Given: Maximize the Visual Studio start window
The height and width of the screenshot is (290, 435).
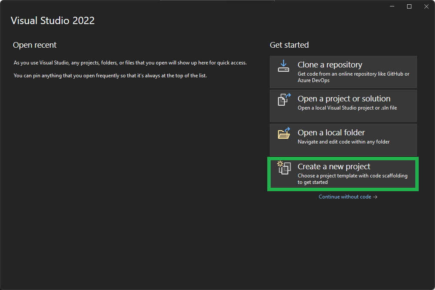Looking at the screenshot, I should click(409, 6).
